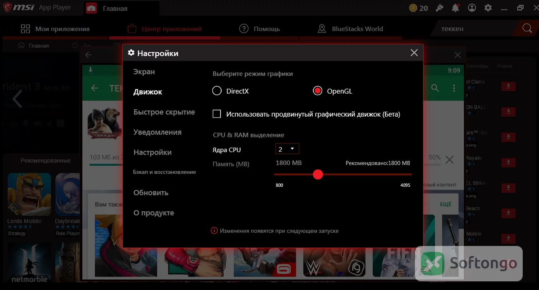Open the Помощь menu

coord(259,29)
